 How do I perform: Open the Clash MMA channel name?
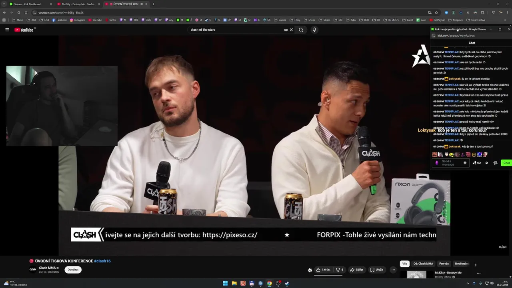[47, 268]
